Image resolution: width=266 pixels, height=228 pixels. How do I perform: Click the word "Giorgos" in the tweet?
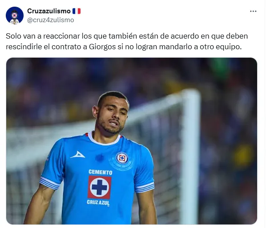pyautogui.click(x=102, y=47)
